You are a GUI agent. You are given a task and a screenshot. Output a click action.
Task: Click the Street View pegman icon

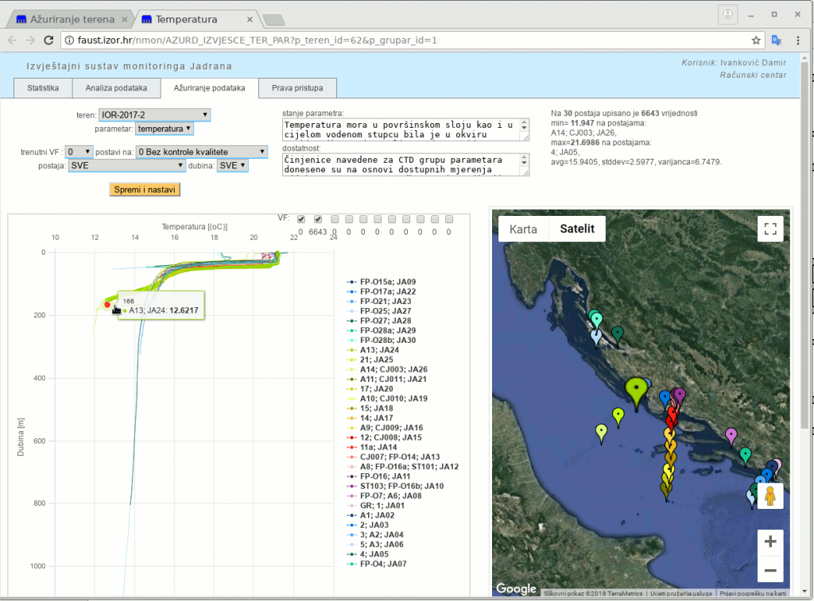pos(769,496)
